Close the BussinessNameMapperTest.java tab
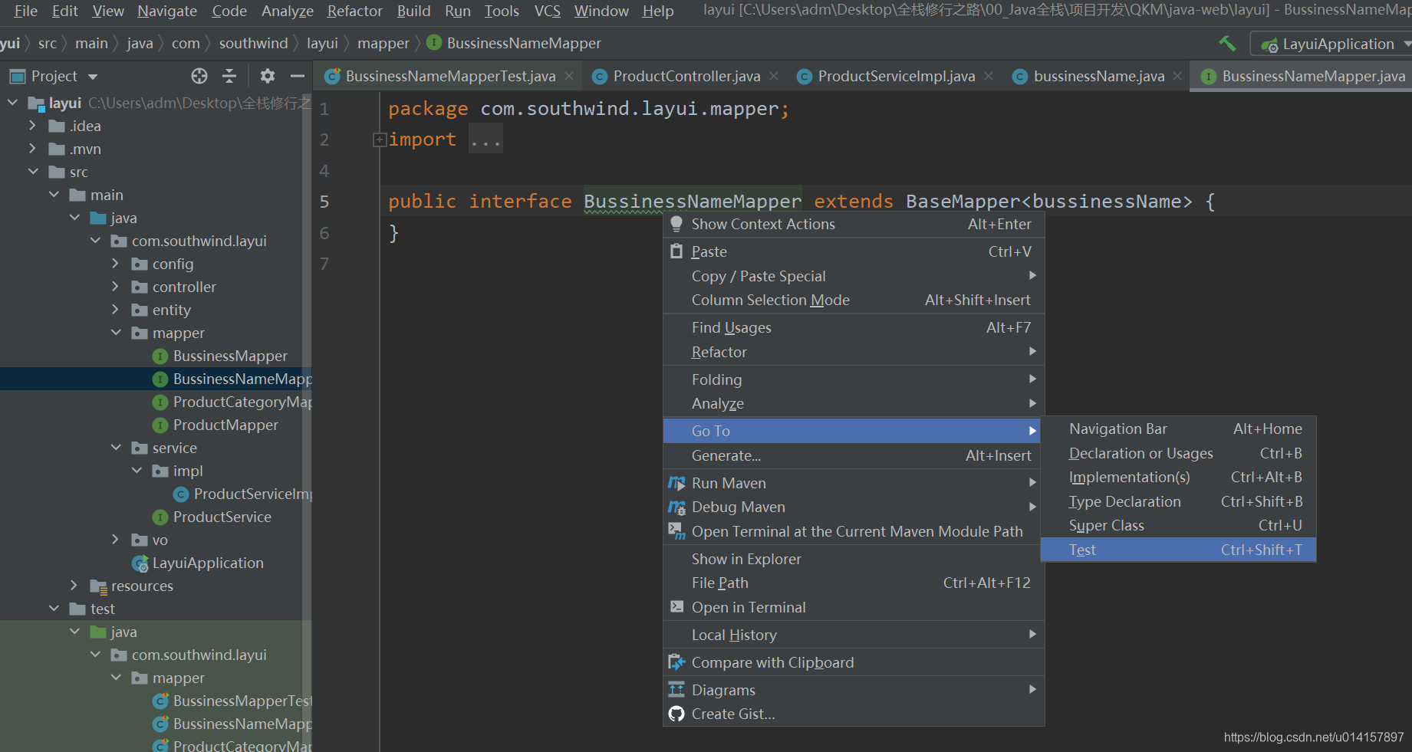Viewport: 1412px width, 752px height. tap(569, 76)
